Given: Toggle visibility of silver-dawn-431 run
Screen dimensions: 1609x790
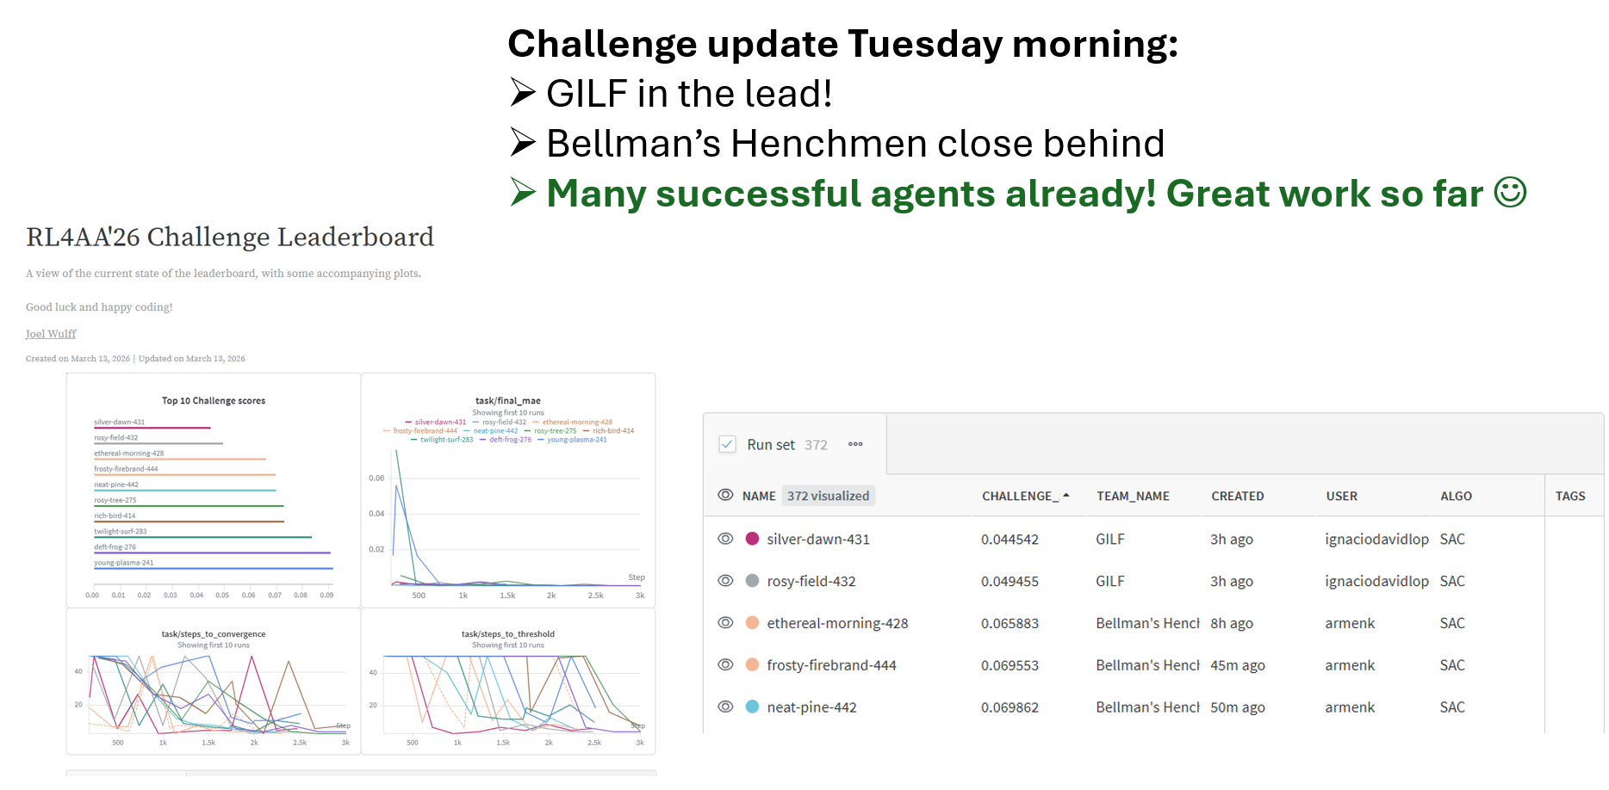Looking at the screenshot, I should click(725, 539).
